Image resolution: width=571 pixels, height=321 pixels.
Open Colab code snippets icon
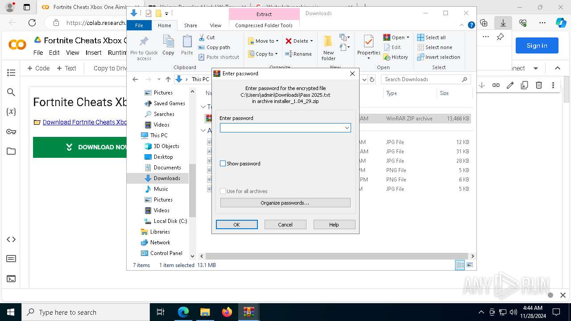tap(11, 239)
